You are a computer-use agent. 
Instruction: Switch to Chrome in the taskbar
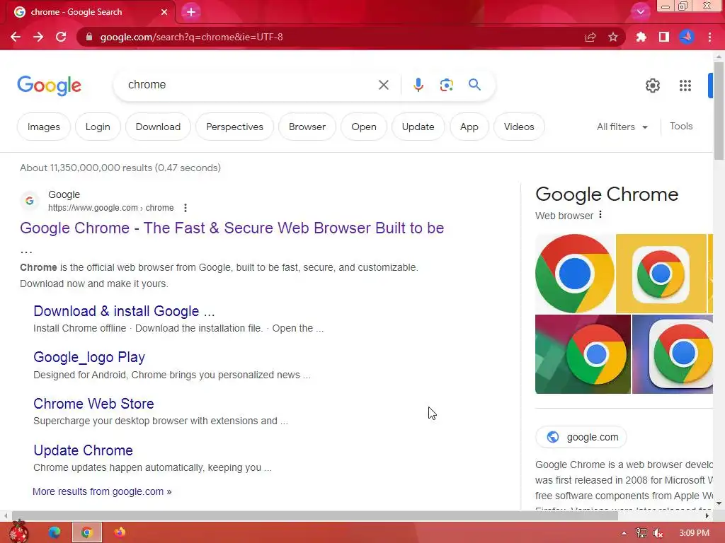[87, 532]
